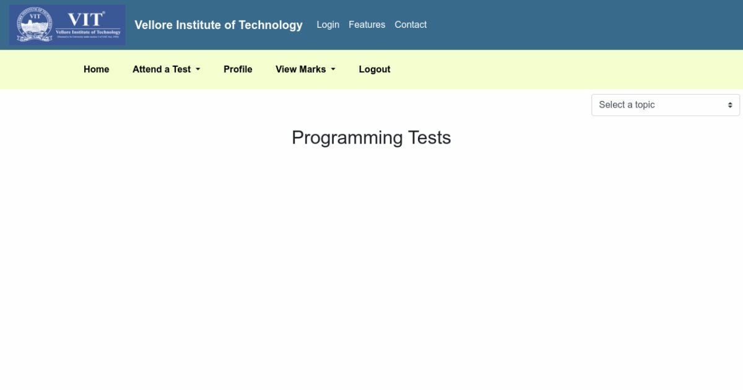Click the large VIT wordmark in the logo
The image size is (743, 390).
point(85,18)
